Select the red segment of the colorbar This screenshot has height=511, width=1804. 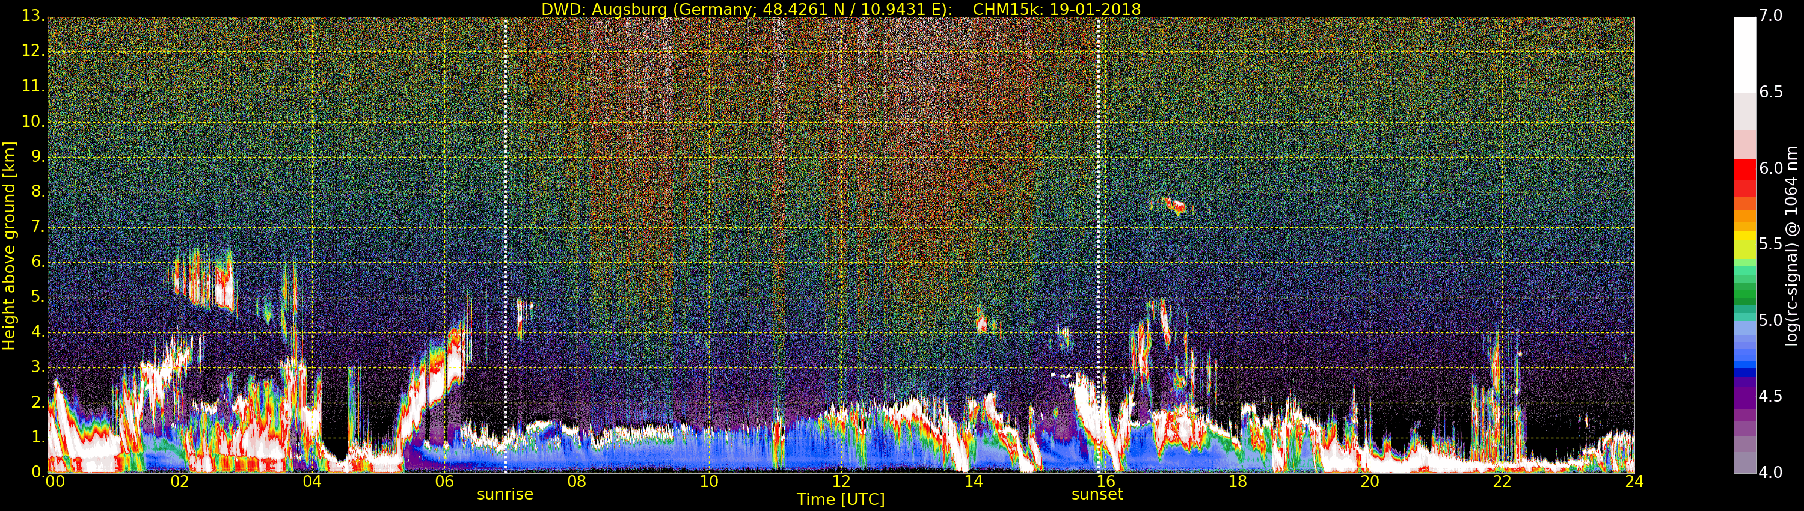tap(1744, 175)
